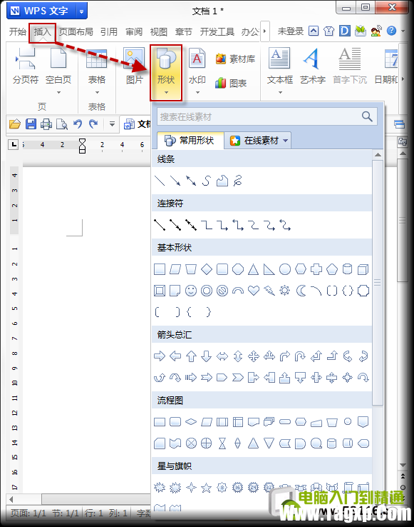Screen dimensions: 414x527
Task: Select the isosceles triangle basic shape
Action: point(253,269)
